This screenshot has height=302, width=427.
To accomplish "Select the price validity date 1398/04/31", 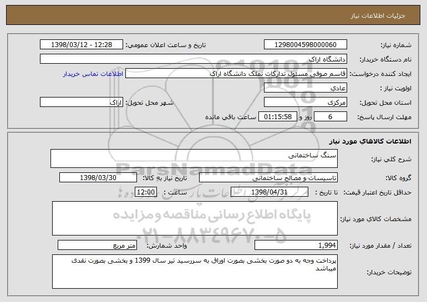I will (270, 192).
